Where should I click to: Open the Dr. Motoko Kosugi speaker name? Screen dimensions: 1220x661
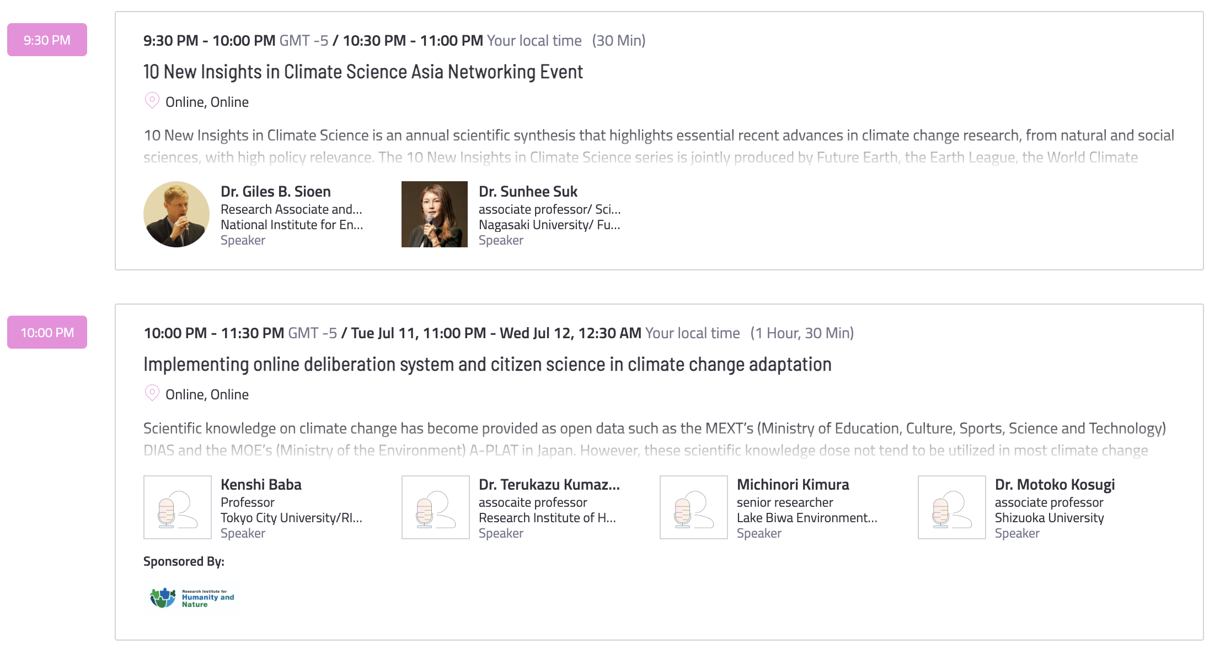point(1055,485)
